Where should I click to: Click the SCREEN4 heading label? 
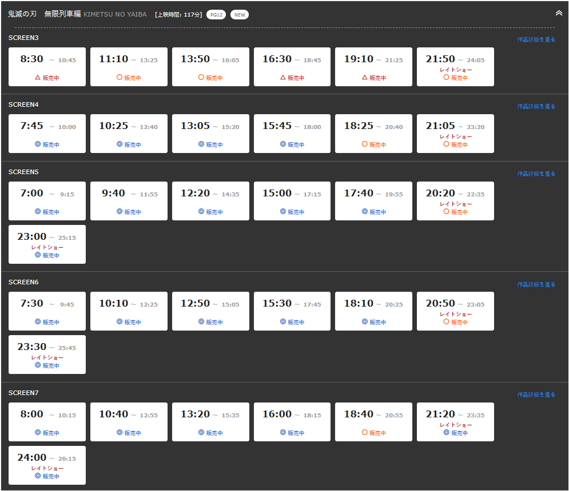(x=23, y=104)
